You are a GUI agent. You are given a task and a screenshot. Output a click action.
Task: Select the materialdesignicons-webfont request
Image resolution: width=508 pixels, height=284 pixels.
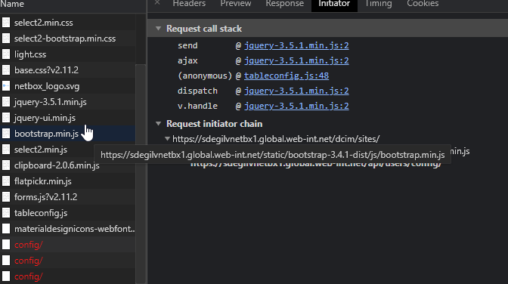coord(68,229)
